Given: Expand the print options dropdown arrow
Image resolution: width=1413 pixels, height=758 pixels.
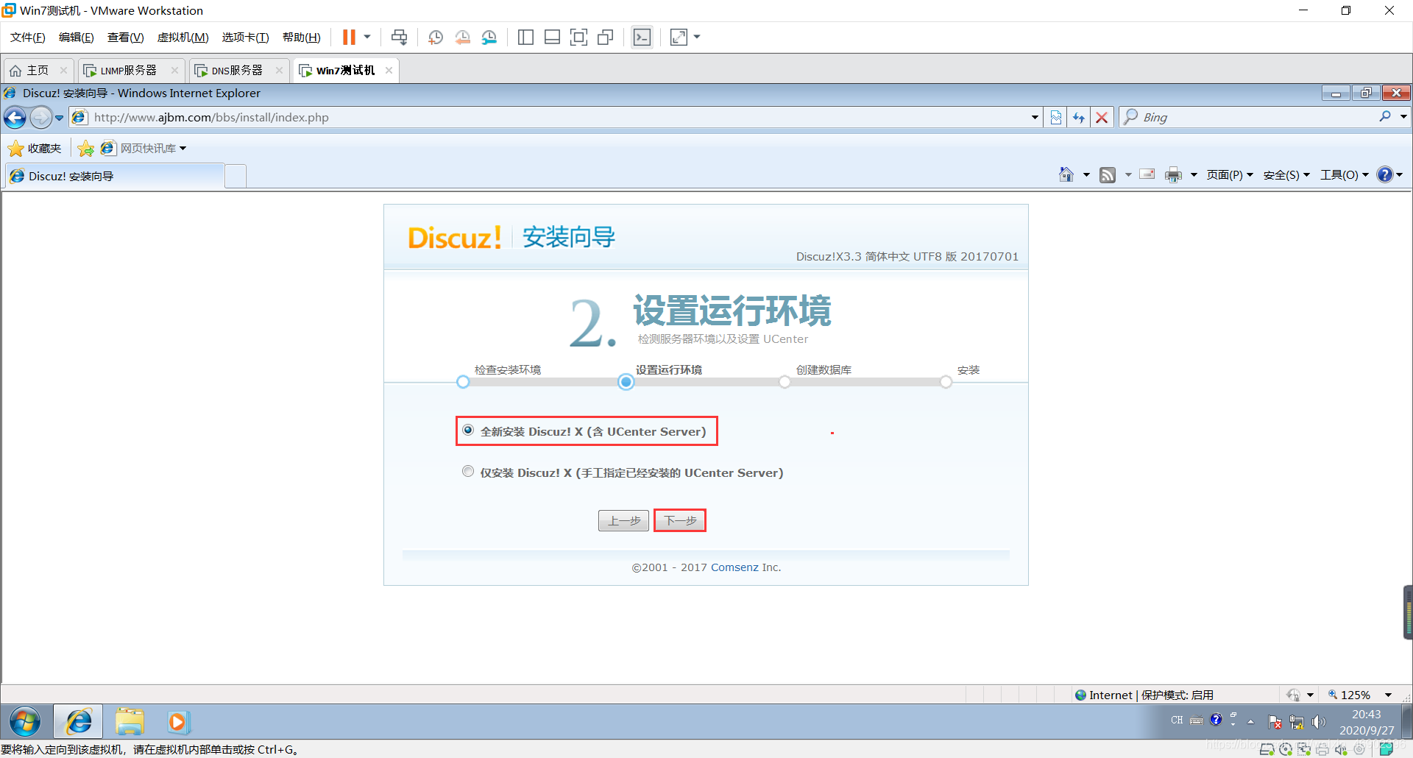Looking at the screenshot, I should [x=1193, y=175].
